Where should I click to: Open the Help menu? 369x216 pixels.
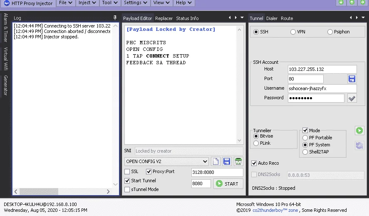(x=183, y=3)
